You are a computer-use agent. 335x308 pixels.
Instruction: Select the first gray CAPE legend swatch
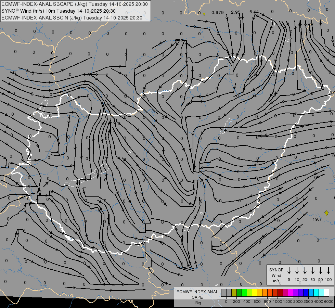(224, 293)
